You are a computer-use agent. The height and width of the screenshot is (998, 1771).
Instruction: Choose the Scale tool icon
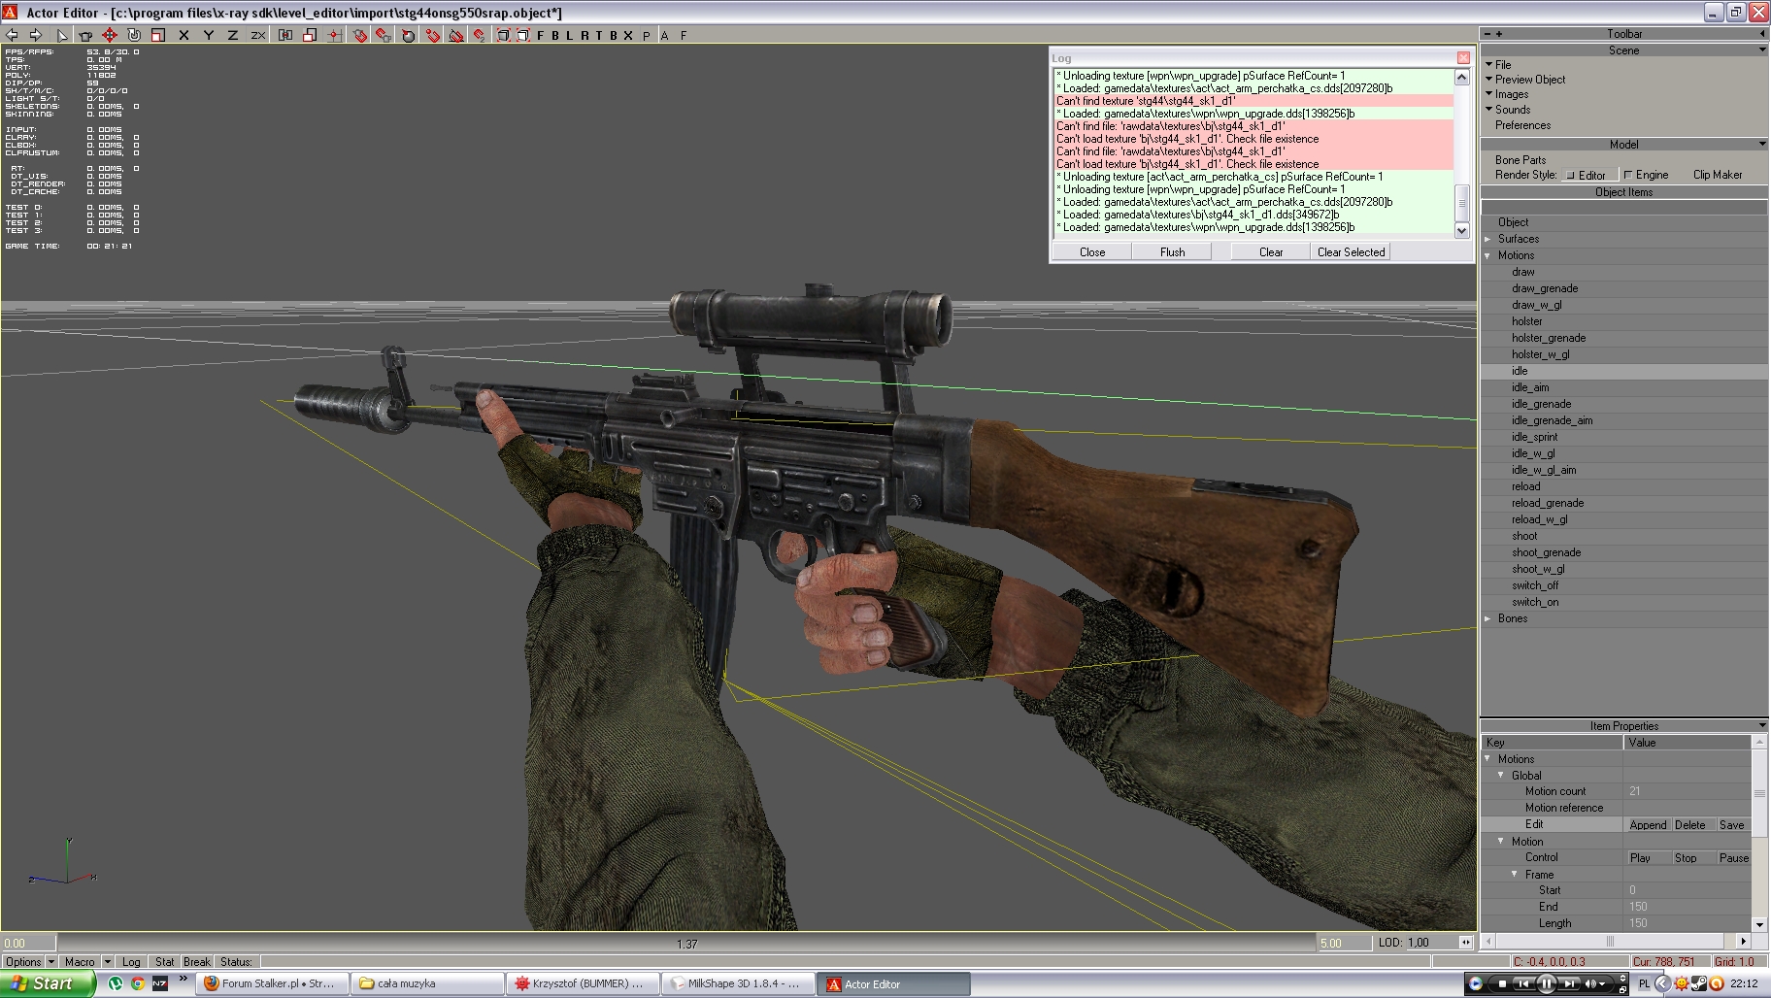coord(158,35)
